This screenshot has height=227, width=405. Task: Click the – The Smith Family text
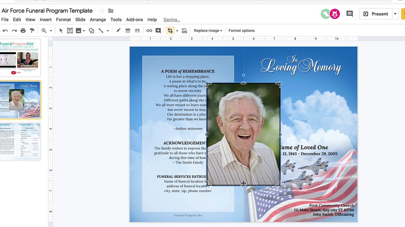click(188, 162)
